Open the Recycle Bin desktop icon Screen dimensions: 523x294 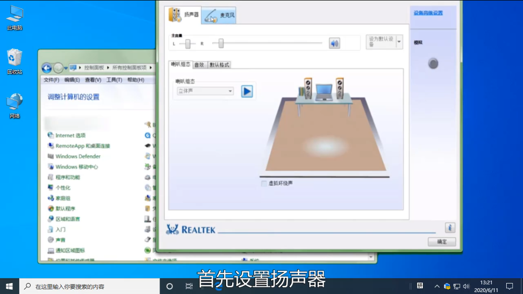14,61
